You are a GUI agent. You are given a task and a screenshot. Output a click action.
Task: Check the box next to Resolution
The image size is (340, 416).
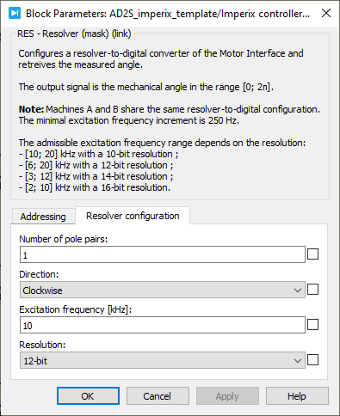tap(312, 360)
